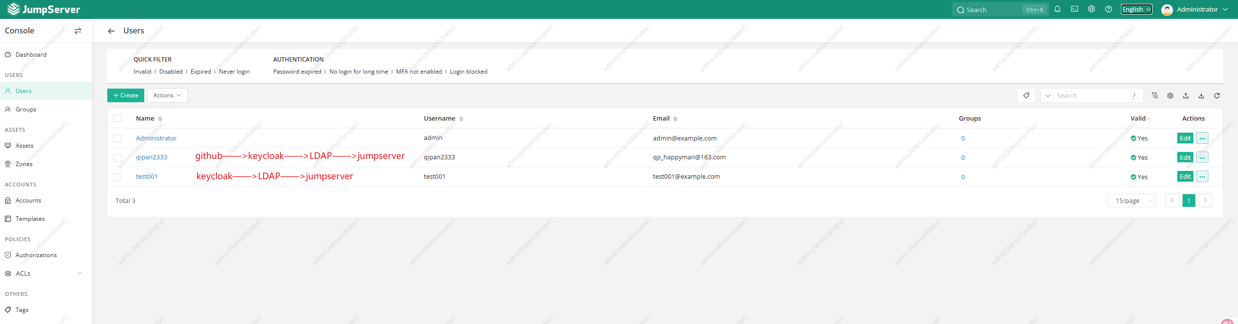The image size is (1238, 324).
Task: Click the Create user button
Action: click(x=126, y=95)
